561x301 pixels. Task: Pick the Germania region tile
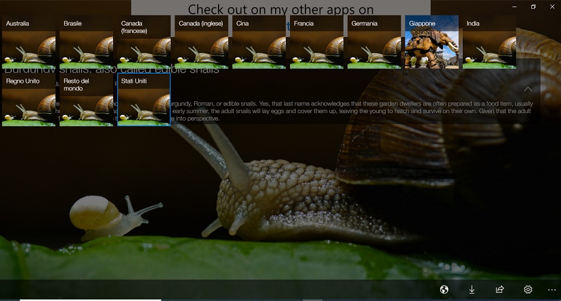click(x=374, y=42)
